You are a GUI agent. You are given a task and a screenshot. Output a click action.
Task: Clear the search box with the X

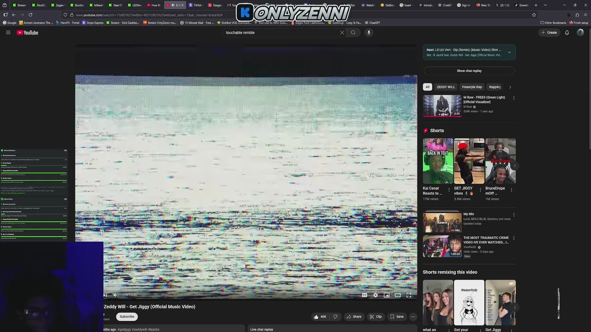pyautogui.click(x=342, y=33)
